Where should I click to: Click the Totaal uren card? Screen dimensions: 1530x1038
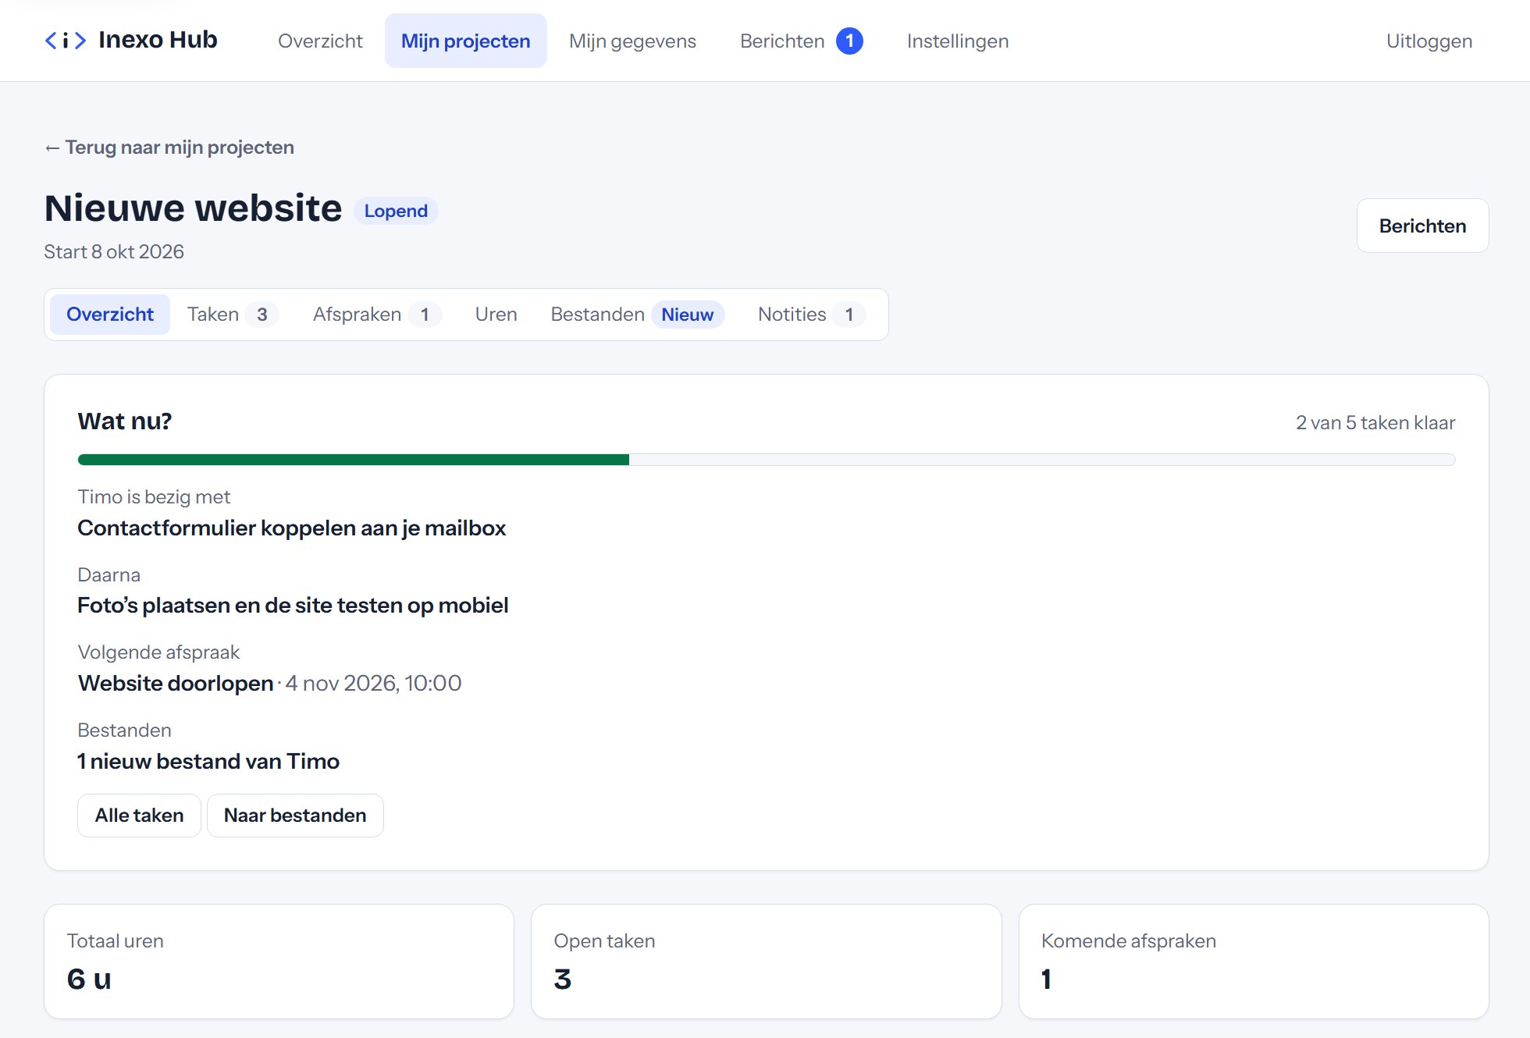279,962
